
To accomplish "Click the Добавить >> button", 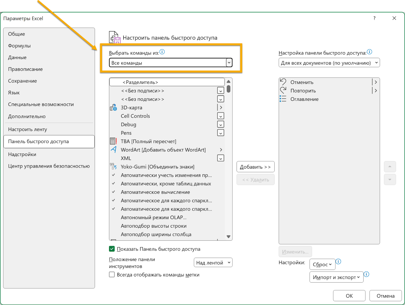I will (x=255, y=167).
